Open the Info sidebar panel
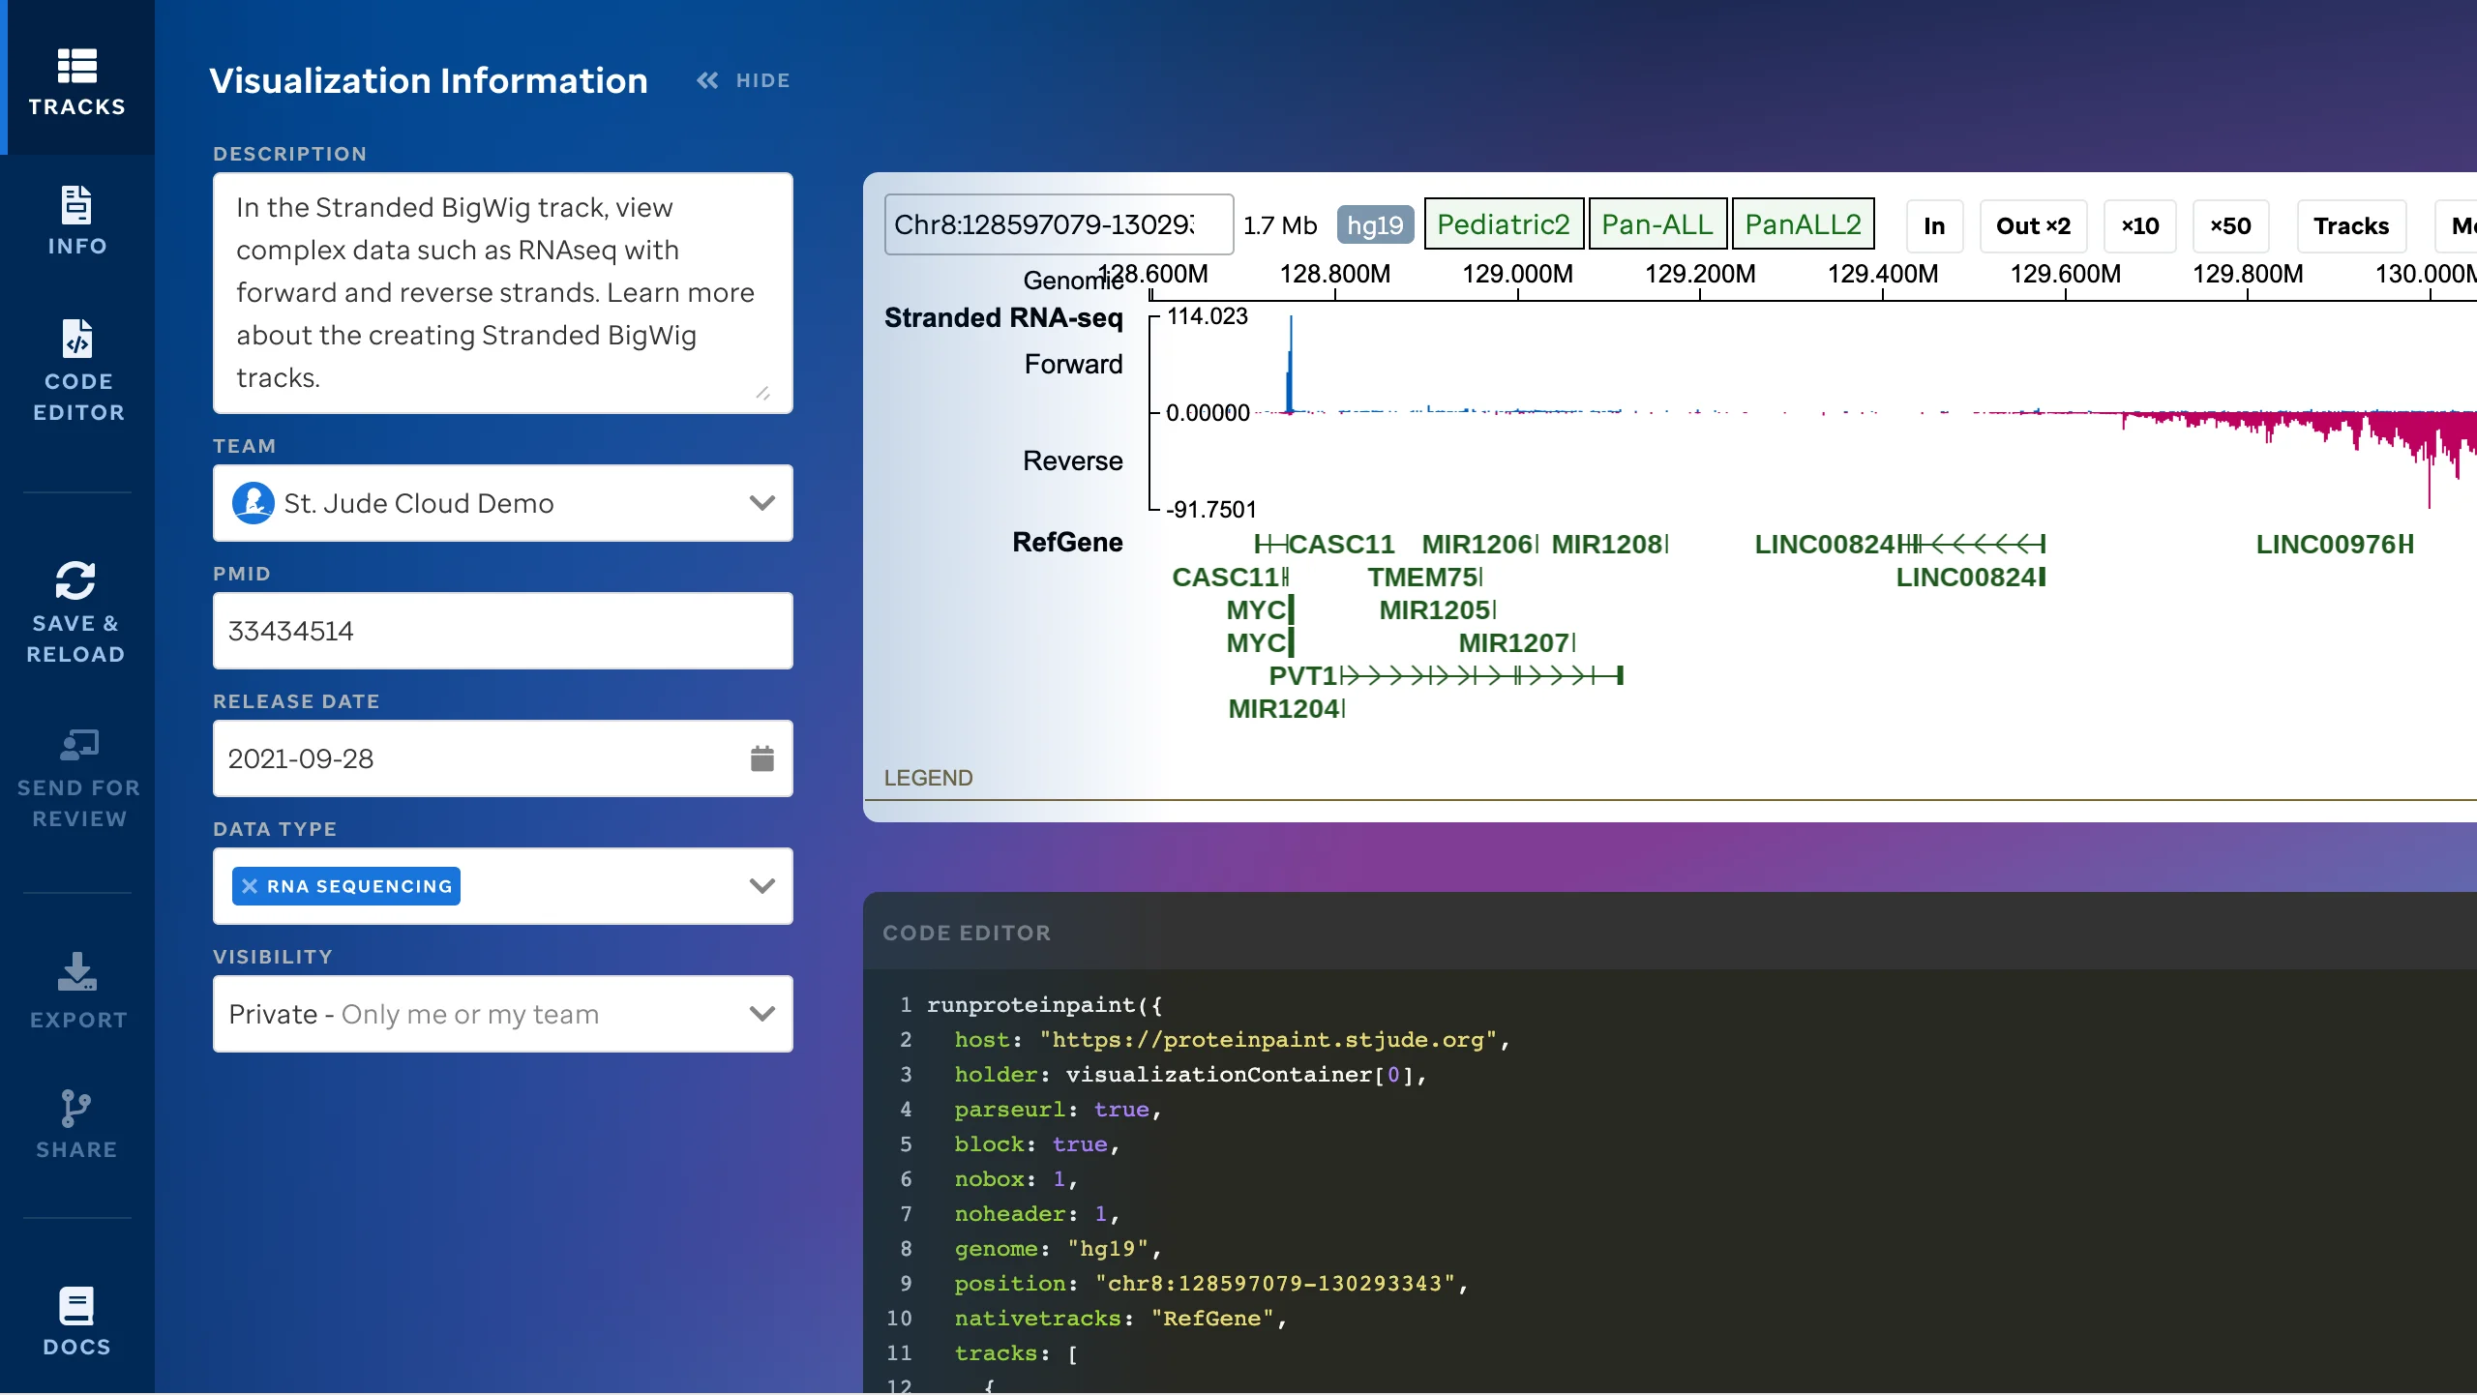Viewport: 2477px width, 1395px height. (77, 222)
